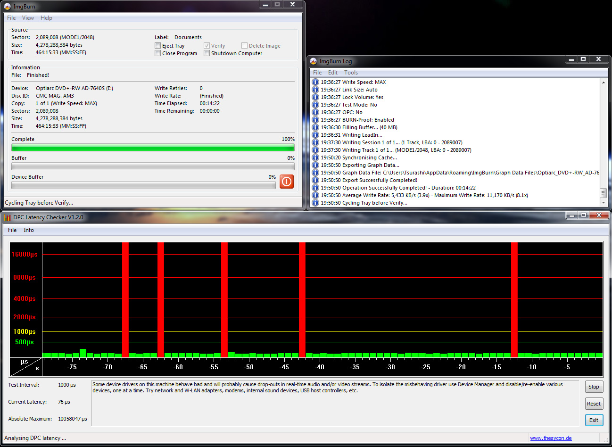Viewport: 612px width, 447px height.
Task: Minimize the ImgBurn Log window
Action: (571, 59)
